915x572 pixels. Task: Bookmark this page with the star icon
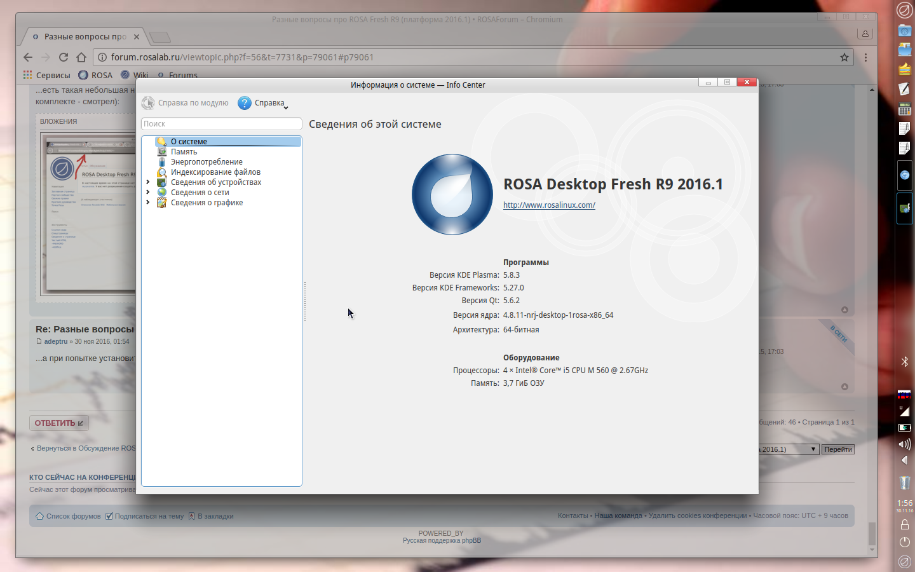click(x=844, y=57)
